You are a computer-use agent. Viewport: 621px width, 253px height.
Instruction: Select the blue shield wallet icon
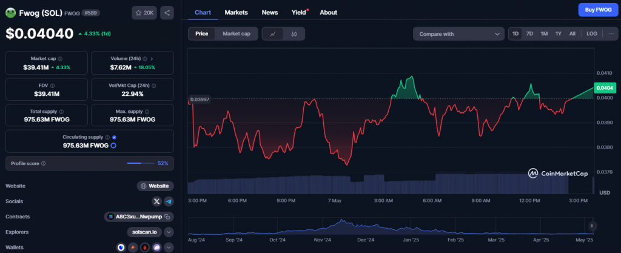coord(121,248)
